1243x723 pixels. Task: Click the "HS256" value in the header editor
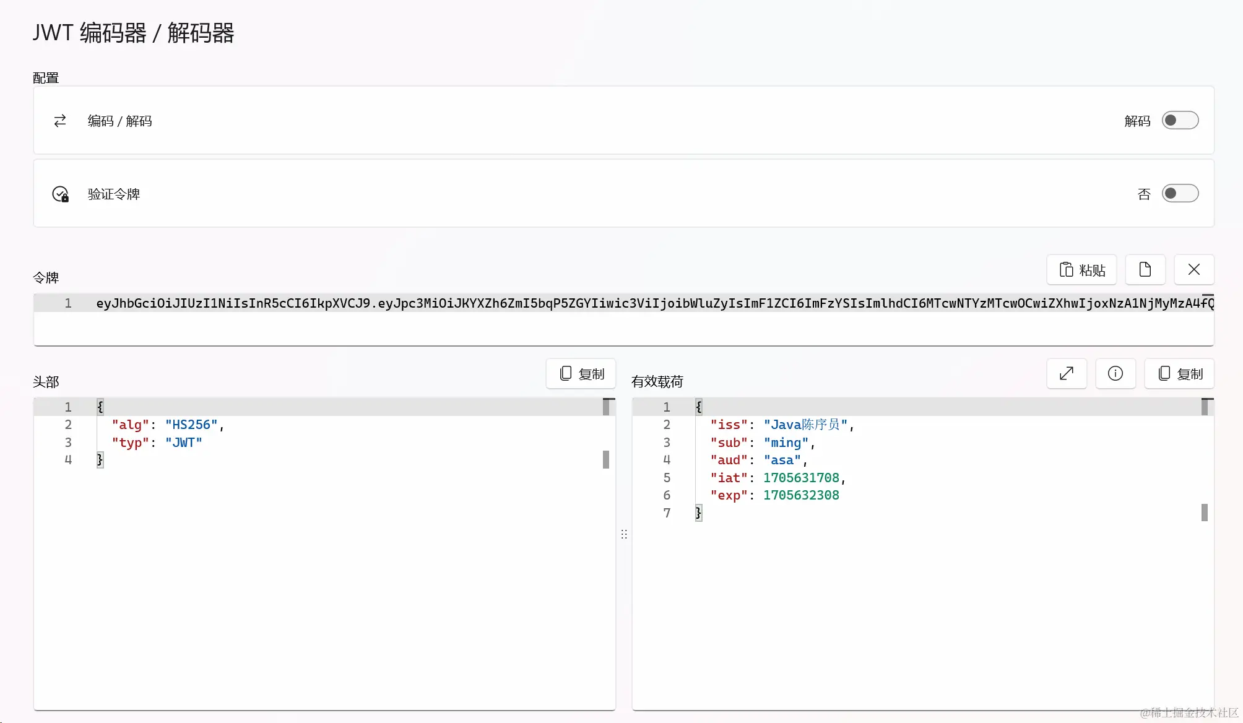tap(191, 425)
